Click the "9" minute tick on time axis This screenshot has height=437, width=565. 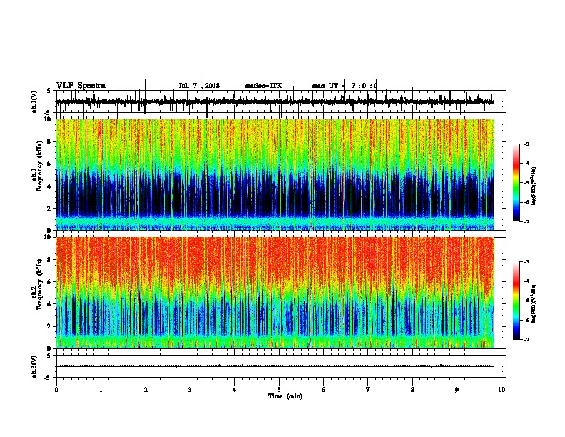(457, 389)
